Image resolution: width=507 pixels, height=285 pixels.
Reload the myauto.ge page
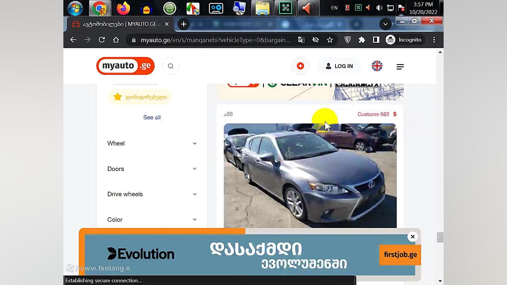[102, 40]
